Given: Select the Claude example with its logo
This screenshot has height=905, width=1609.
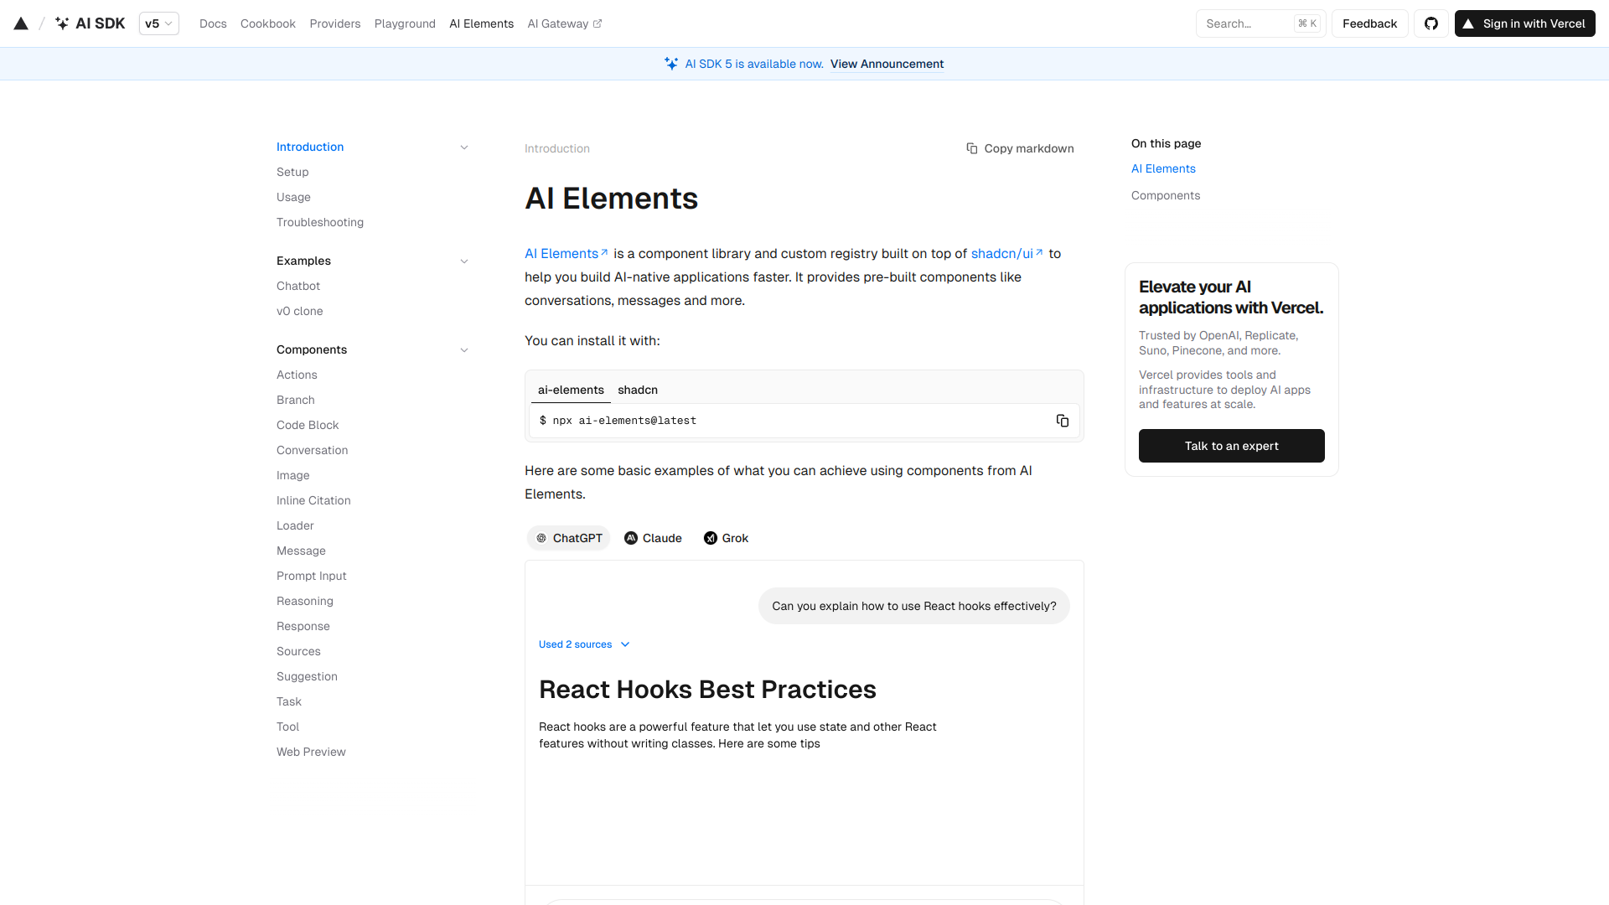Looking at the screenshot, I should point(653,538).
